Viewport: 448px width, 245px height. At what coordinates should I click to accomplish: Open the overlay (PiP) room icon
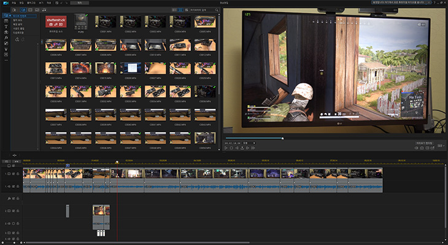(x=6, y=44)
